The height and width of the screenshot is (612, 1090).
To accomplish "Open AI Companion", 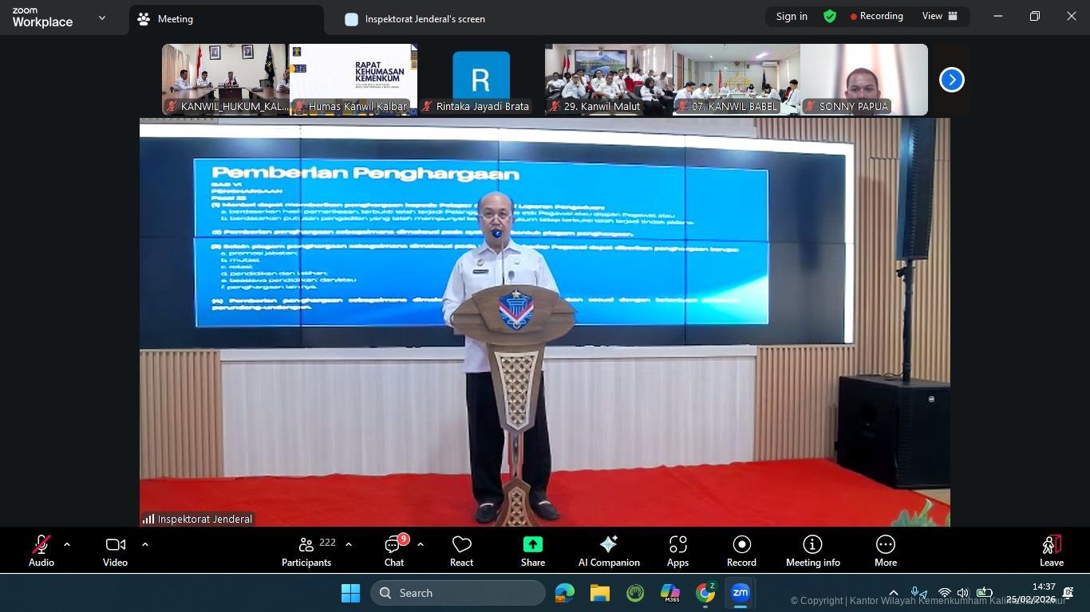I will [x=609, y=551].
